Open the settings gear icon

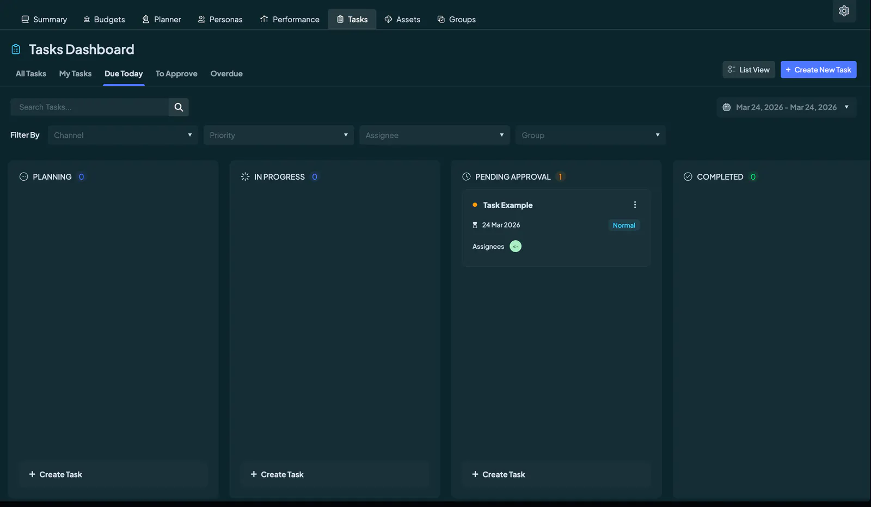pos(844,11)
